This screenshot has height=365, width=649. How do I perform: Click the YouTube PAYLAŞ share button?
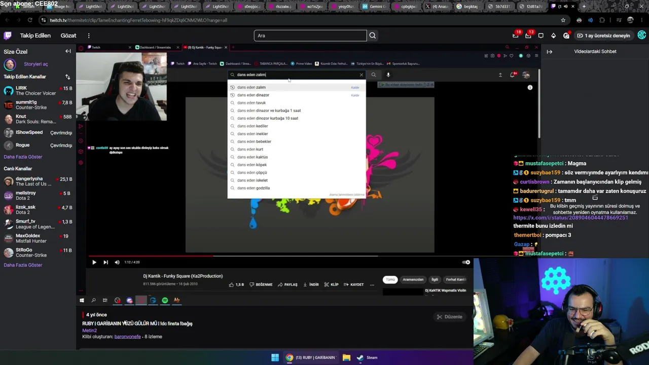click(x=287, y=284)
